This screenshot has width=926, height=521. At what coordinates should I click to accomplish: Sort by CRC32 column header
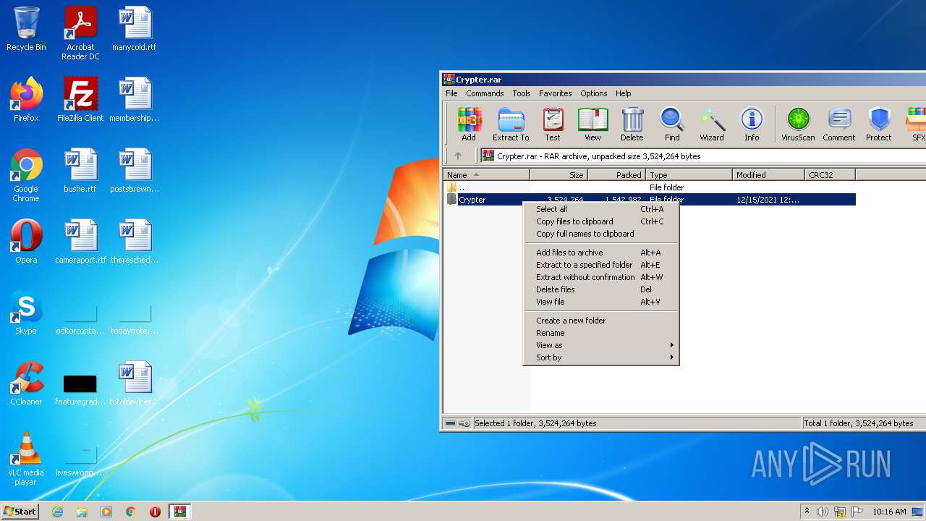(830, 174)
